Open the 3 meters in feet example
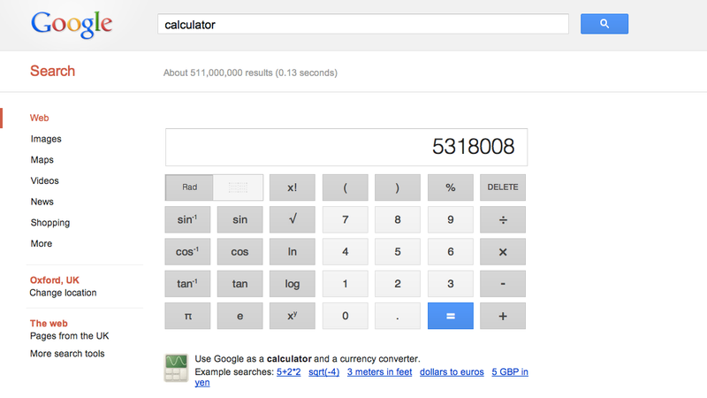707x398 pixels. [380, 371]
